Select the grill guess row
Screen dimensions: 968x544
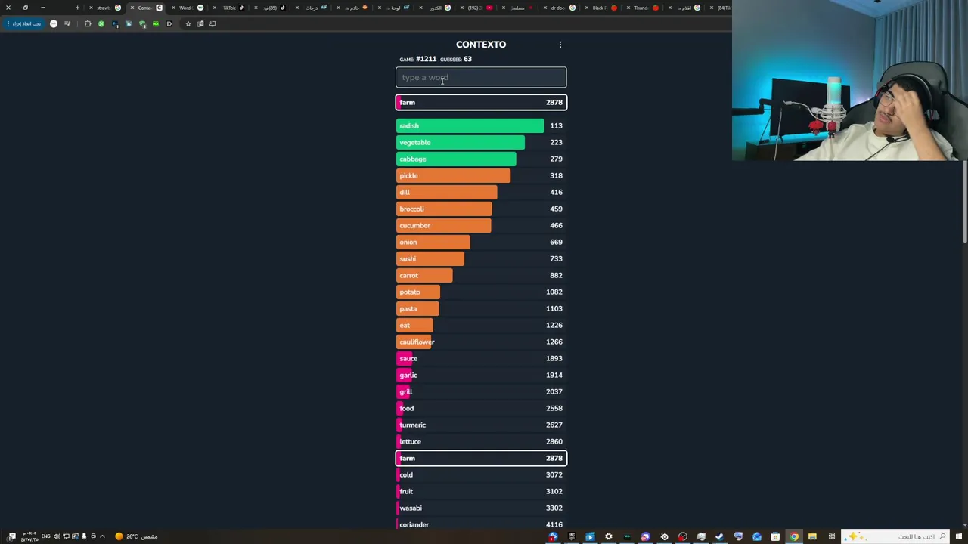(481, 391)
